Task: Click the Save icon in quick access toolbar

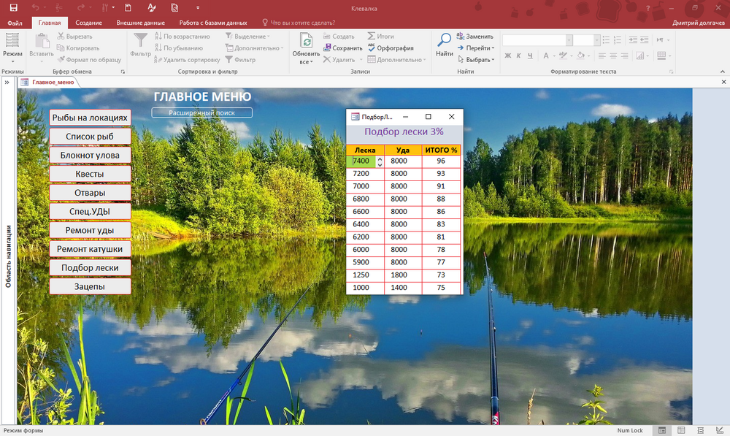Action: tap(13, 8)
